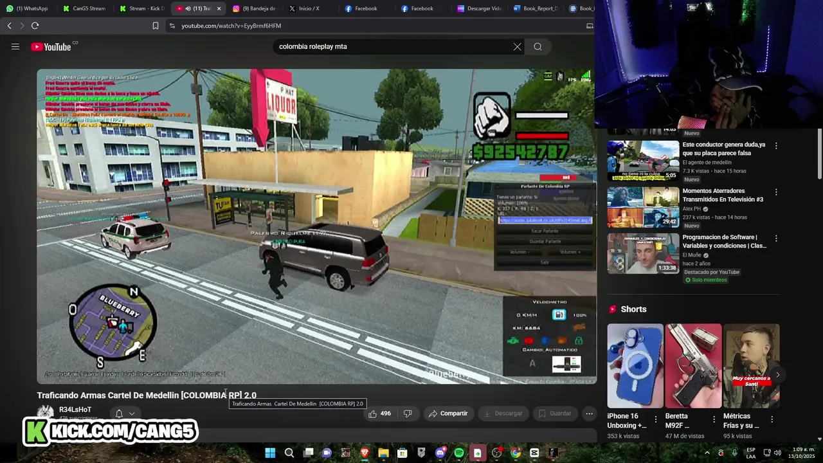The image size is (823, 463).
Task: Show hidden system tray icons chevron
Action: [707, 453]
